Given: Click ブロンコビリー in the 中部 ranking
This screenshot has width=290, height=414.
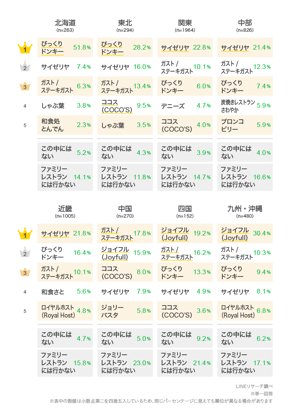Looking at the screenshot, I should 232,125.
